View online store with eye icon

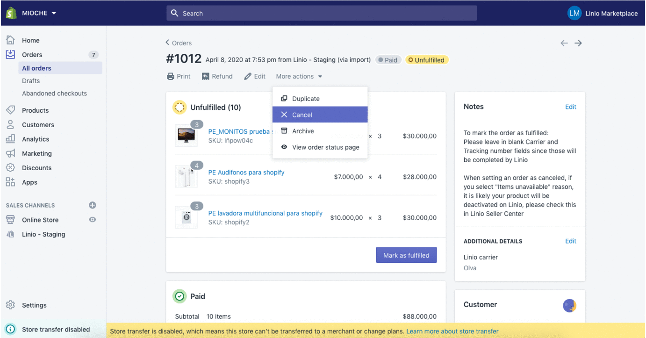tap(93, 220)
